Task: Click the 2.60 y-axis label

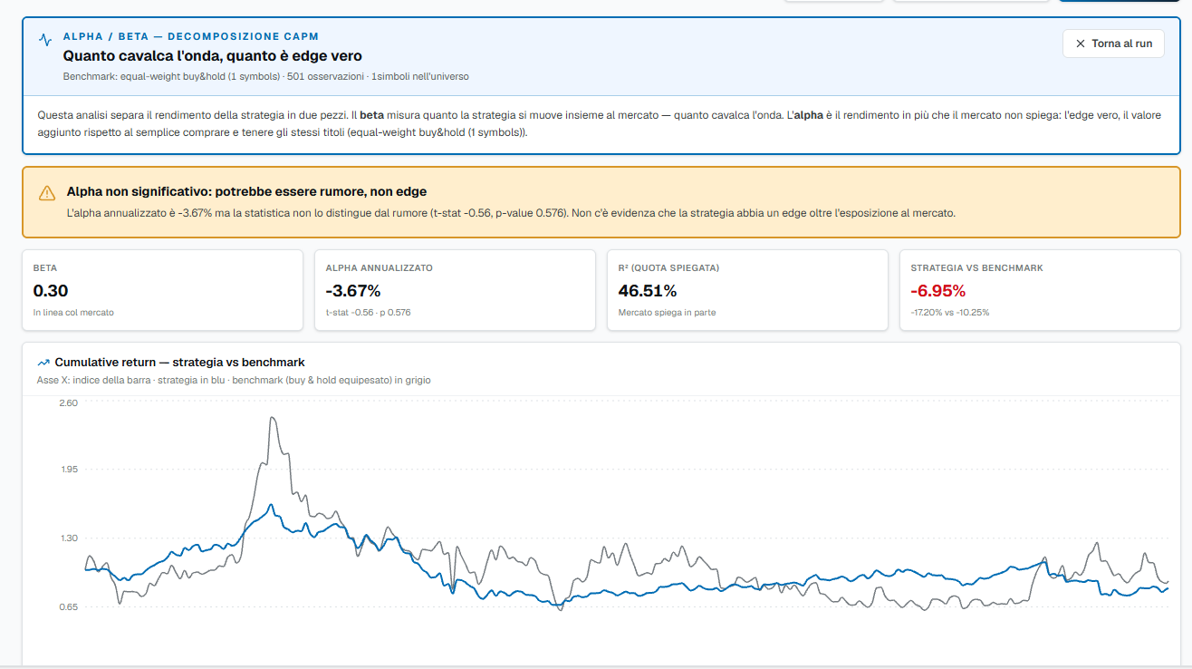Action: [68, 402]
